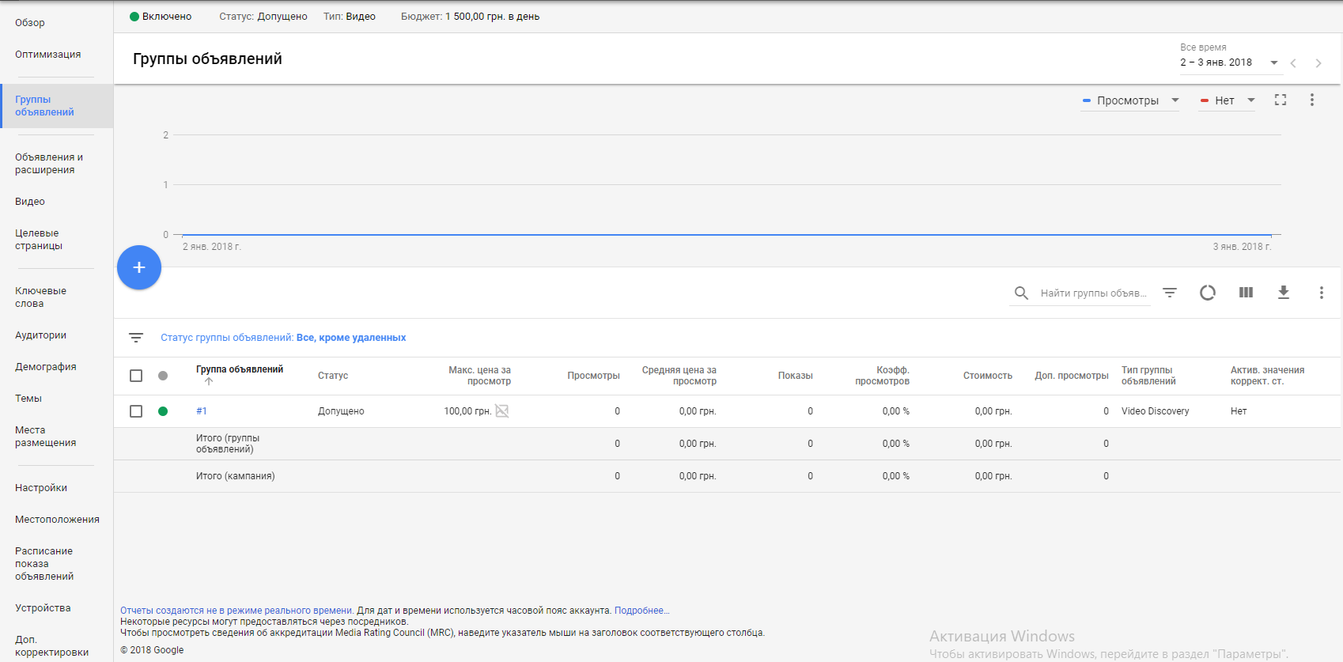
Task: Download the report with the download icon
Action: [x=1284, y=293]
